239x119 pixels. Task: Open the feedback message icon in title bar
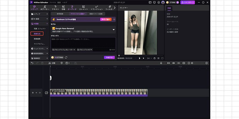(x=154, y=2)
